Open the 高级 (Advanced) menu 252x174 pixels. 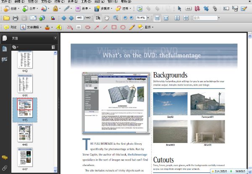point(99,1)
